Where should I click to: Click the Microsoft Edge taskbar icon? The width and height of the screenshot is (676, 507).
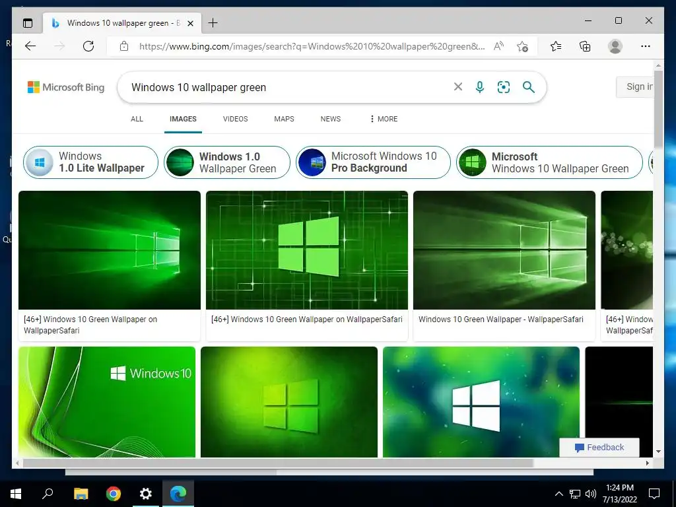pos(178,494)
